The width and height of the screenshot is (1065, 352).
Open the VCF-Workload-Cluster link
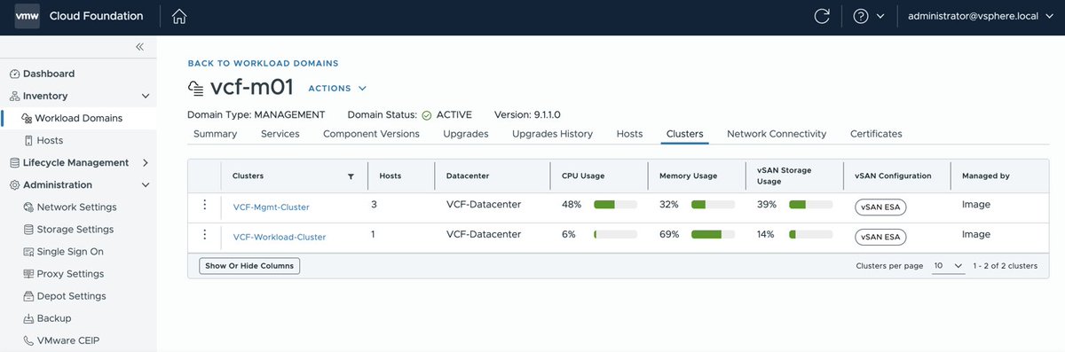[280, 237]
